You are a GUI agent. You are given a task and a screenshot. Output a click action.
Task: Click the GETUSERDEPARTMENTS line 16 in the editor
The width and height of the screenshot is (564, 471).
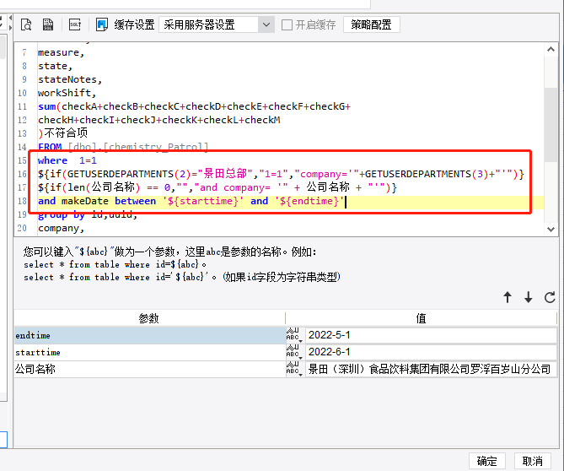click(281, 174)
